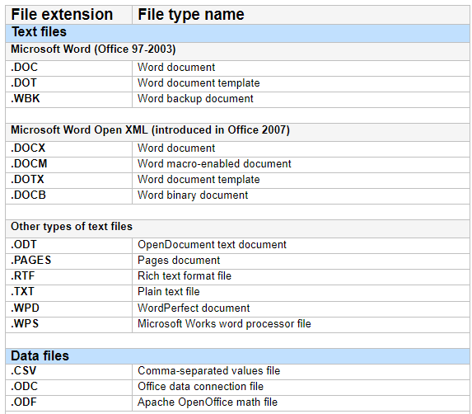Image resolution: width=472 pixels, height=414 pixels.
Task: Click 'Word macro-enabled document' cell
Action: [x=301, y=164]
